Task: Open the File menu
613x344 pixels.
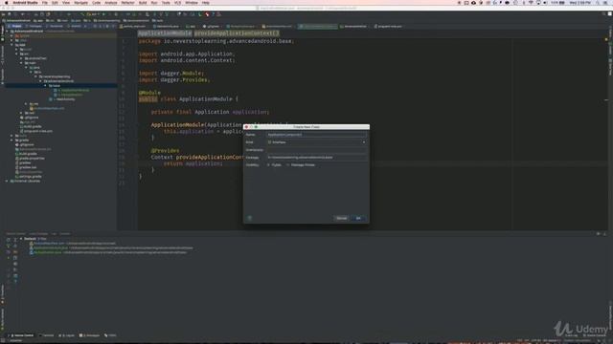Action: pyautogui.click(x=45, y=3)
